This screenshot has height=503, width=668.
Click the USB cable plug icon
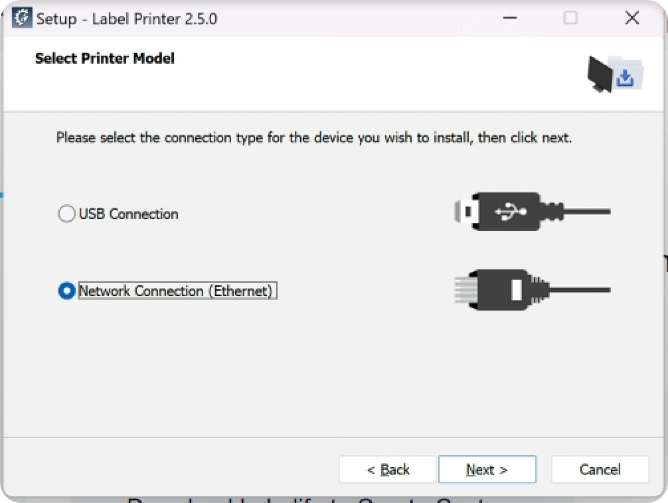click(532, 211)
